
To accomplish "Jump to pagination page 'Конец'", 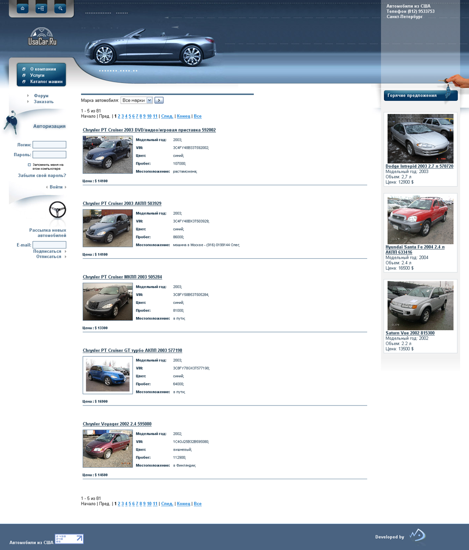I will [183, 116].
